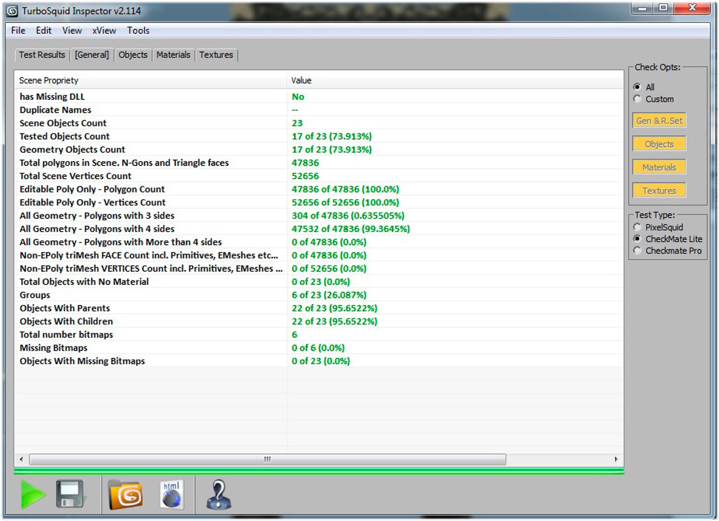This screenshot has width=719, height=521.
Task: Click the value '47532 of 47836 (99.3645%)'
Action: pyautogui.click(x=351, y=229)
